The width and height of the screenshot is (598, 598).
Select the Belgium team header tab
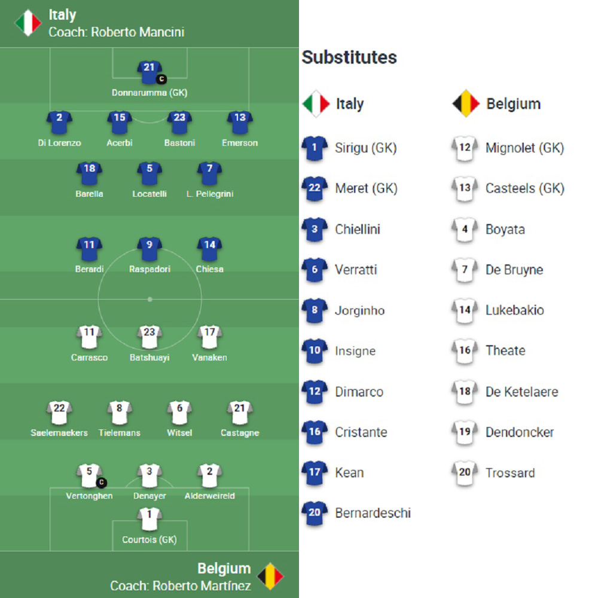tap(224, 568)
